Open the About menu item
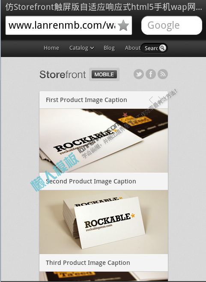Screen dimensions: 206x282 133,48
